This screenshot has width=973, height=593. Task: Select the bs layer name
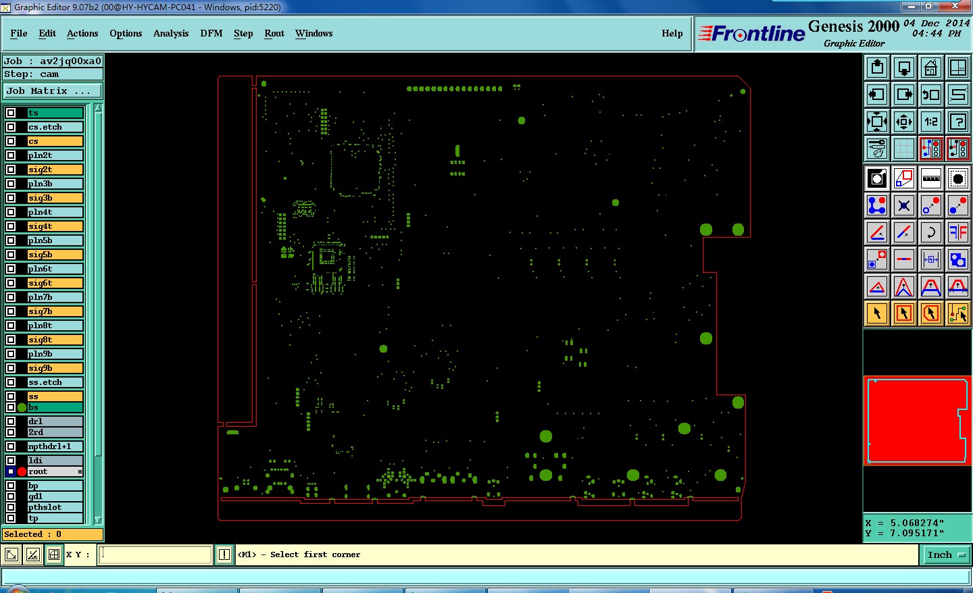click(55, 407)
